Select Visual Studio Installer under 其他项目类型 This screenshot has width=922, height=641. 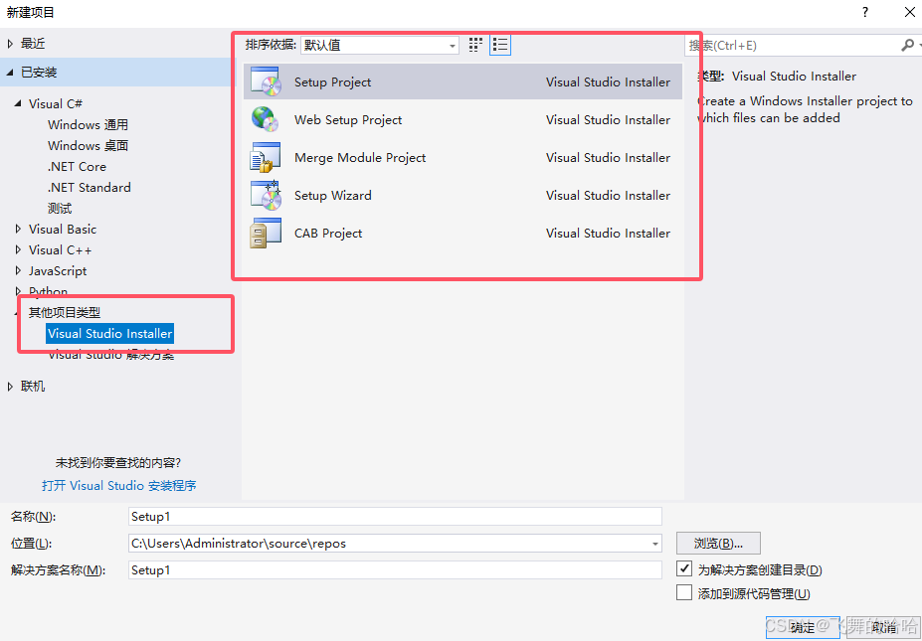[x=109, y=333]
